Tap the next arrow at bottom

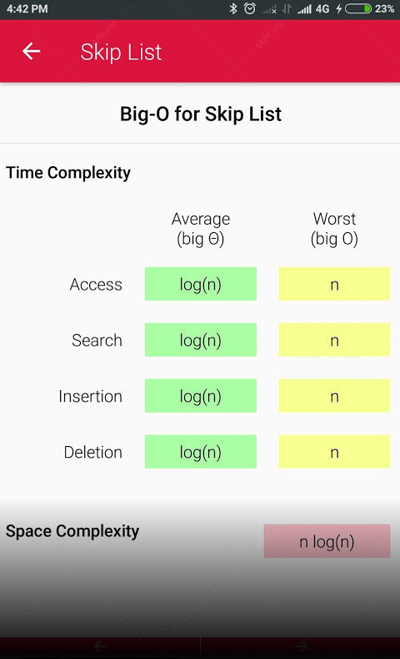301,646
